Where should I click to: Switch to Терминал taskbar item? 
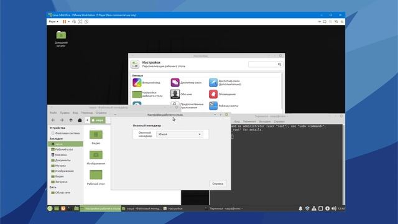coord(224,208)
